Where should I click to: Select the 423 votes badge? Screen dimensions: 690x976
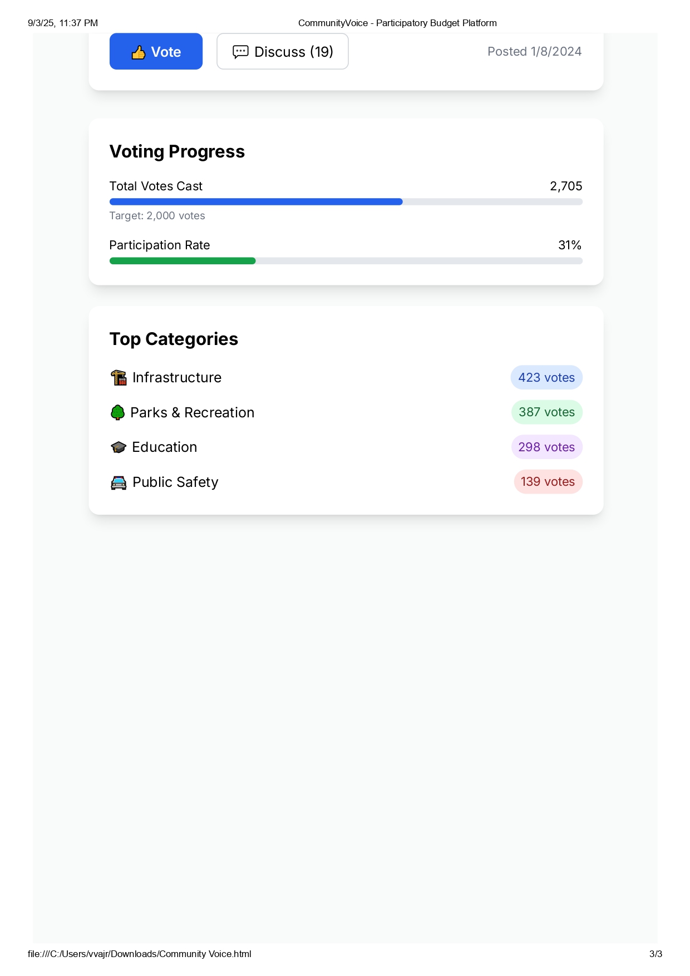pos(546,378)
